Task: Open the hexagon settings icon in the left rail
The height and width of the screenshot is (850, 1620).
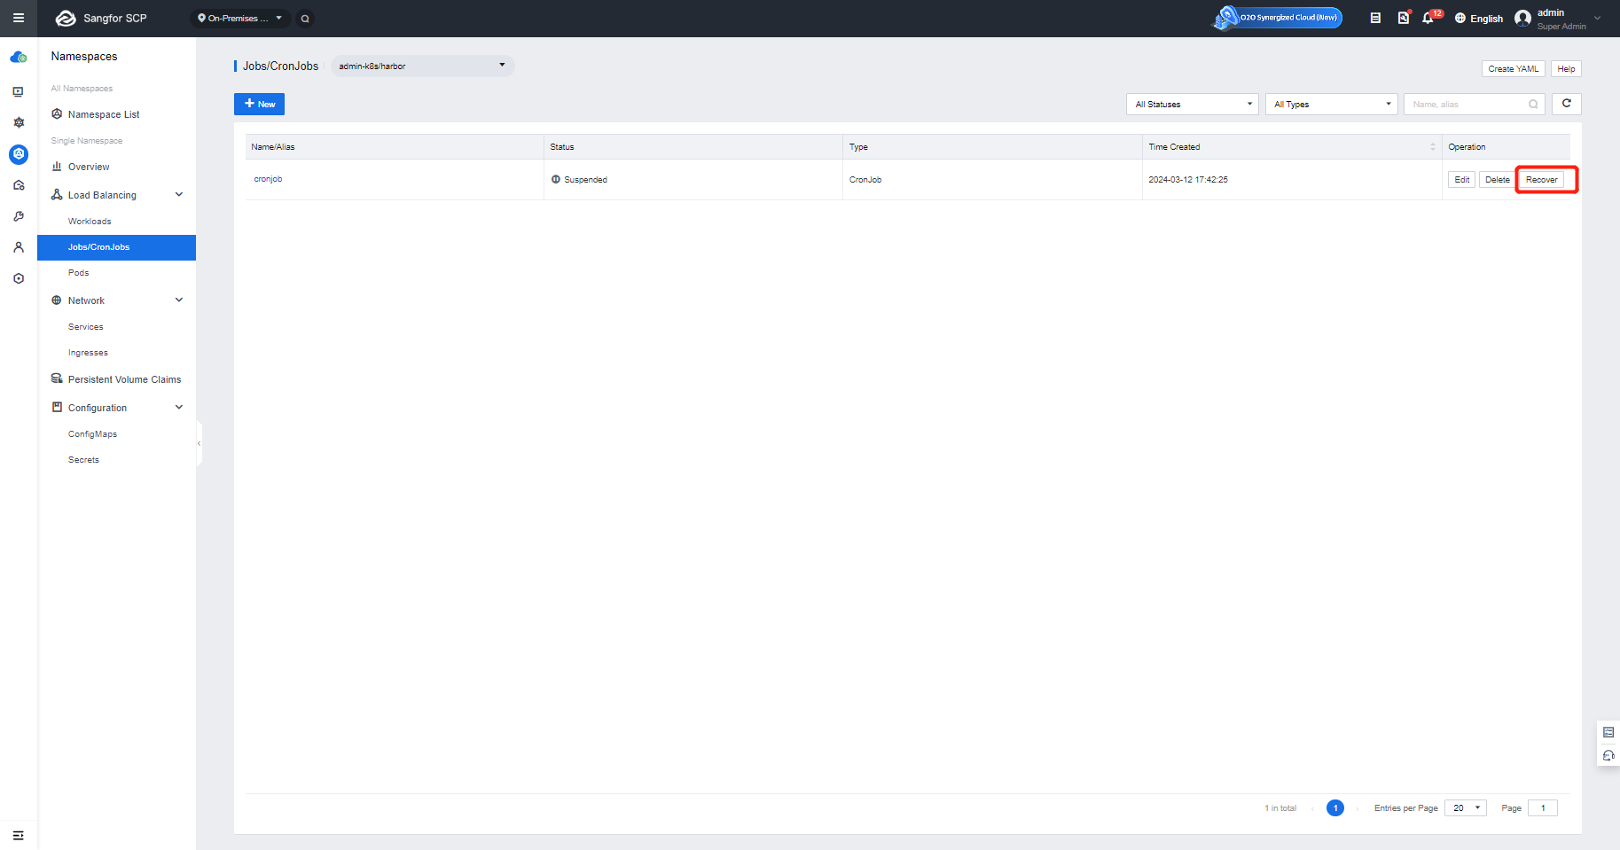Action: [x=19, y=278]
